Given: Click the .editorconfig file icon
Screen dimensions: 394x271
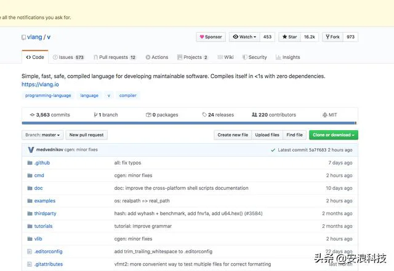Looking at the screenshot, I should 30,251.
